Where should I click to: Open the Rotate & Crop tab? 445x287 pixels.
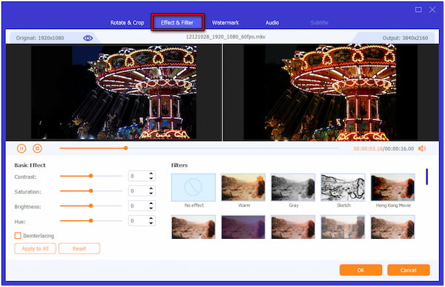tap(127, 23)
